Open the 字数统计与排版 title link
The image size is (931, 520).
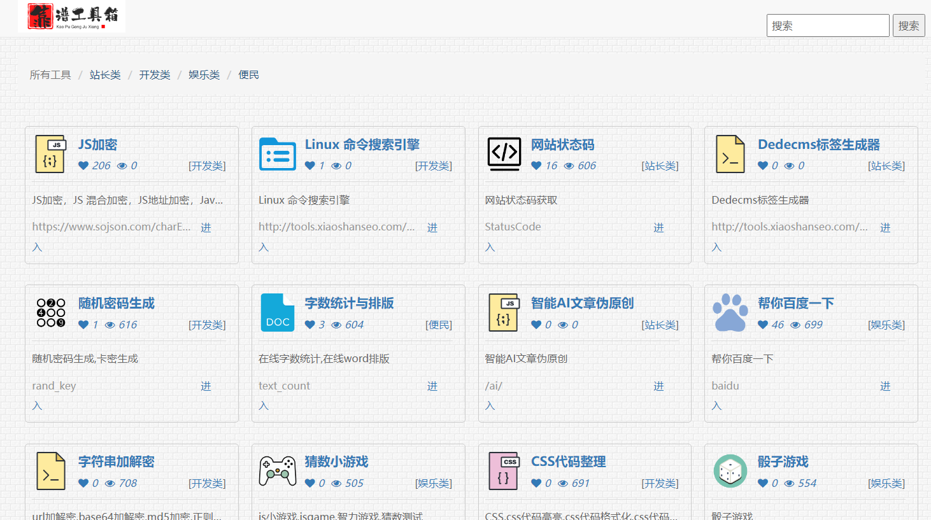pos(349,303)
